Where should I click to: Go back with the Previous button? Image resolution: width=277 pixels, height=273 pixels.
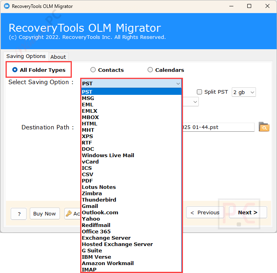pyautogui.click(x=205, y=212)
